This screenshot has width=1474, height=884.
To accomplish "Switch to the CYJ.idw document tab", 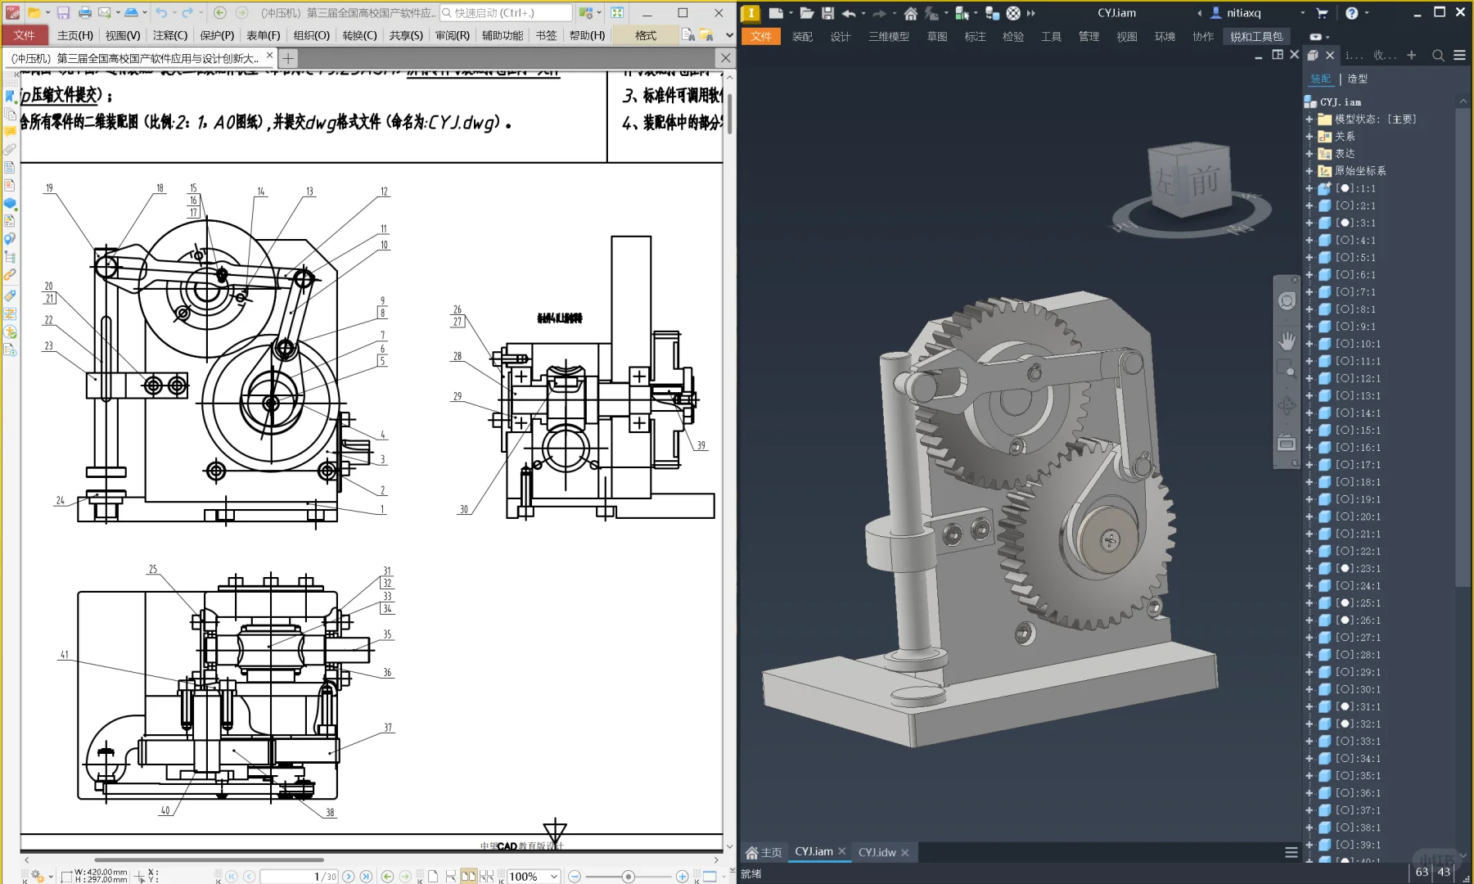I will [x=877, y=852].
